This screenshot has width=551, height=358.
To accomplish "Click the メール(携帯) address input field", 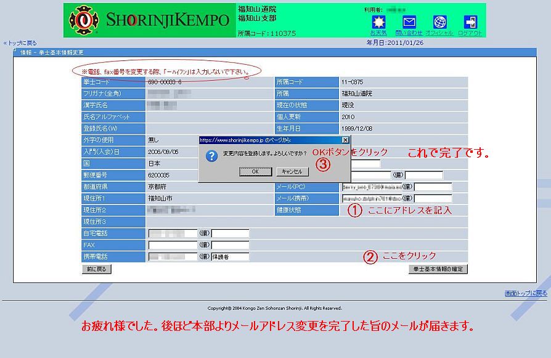I will tap(371, 198).
